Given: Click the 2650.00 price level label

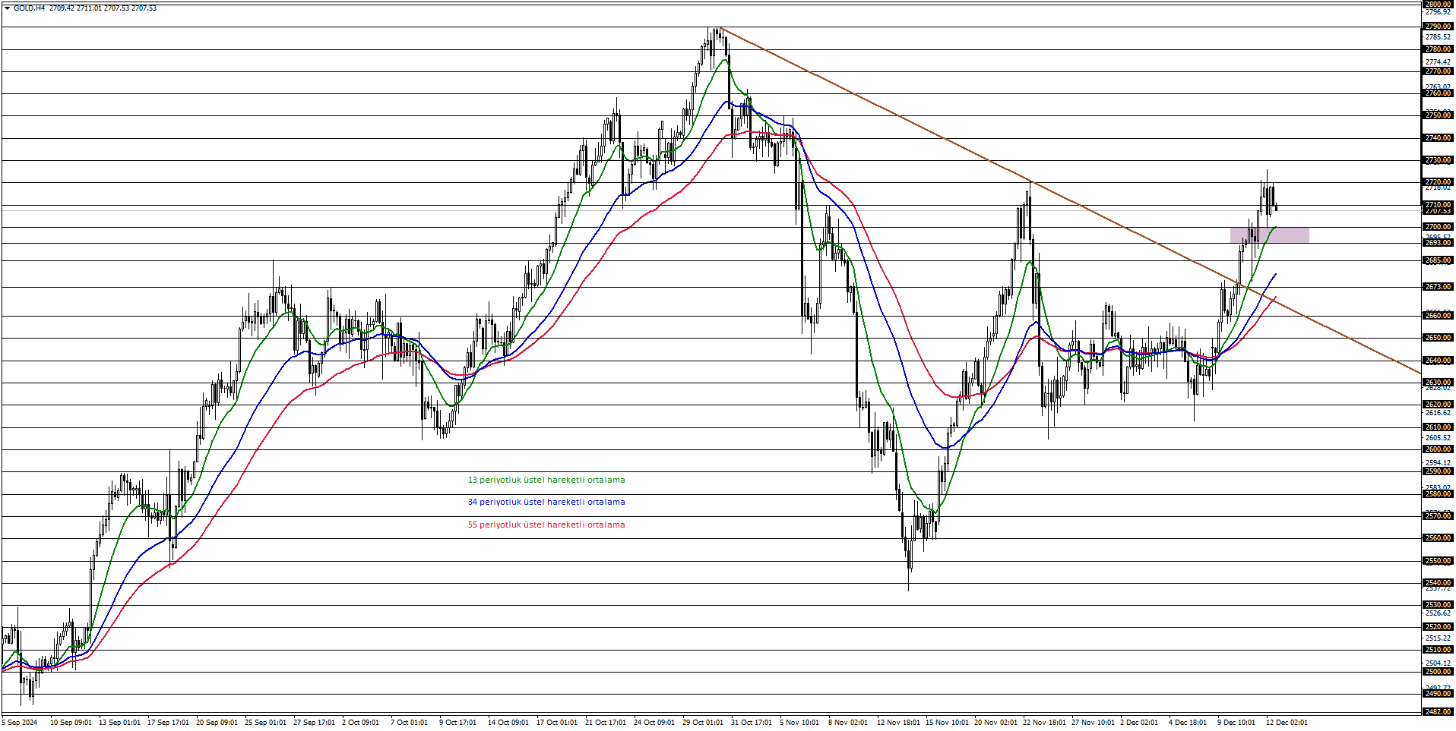Looking at the screenshot, I should [x=1438, y=338].
